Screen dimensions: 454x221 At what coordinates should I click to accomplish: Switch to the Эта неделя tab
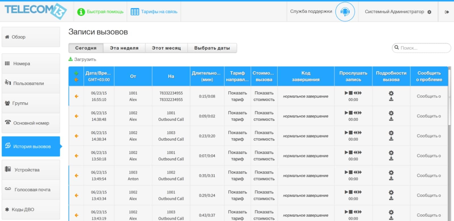pos(124,48)
